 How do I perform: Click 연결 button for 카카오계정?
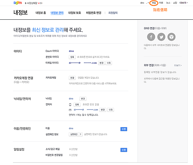(72, 78)
